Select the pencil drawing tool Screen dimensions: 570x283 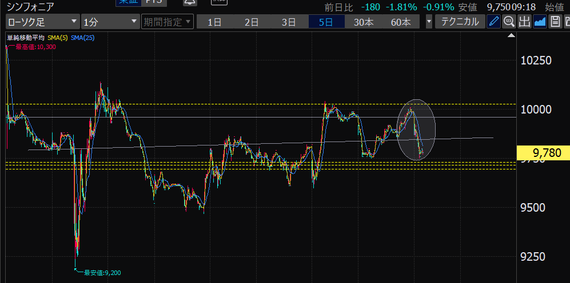point(493,22)
